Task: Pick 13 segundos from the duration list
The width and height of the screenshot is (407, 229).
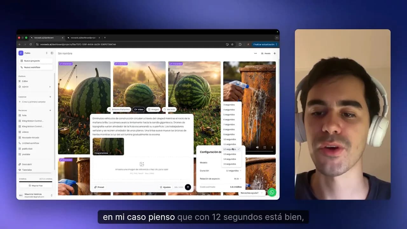Action: (231, 154)
